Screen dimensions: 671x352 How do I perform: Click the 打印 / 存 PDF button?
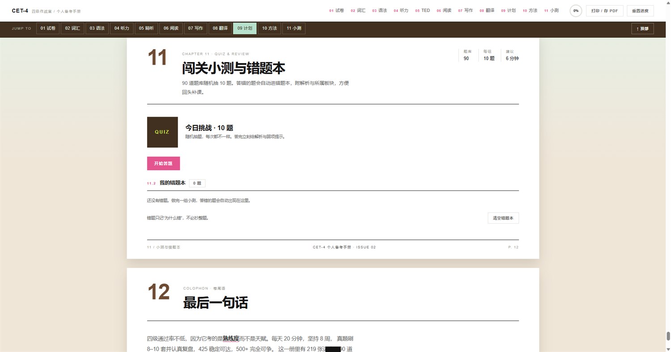point(604,11)
